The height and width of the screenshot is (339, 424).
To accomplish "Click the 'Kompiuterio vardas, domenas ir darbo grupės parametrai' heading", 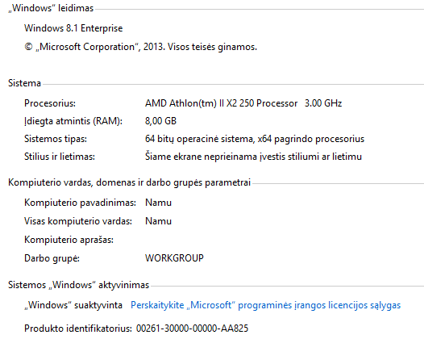I will (130, 182).
